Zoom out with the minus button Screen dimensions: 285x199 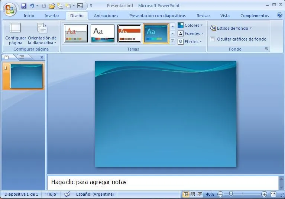[220, 194]
